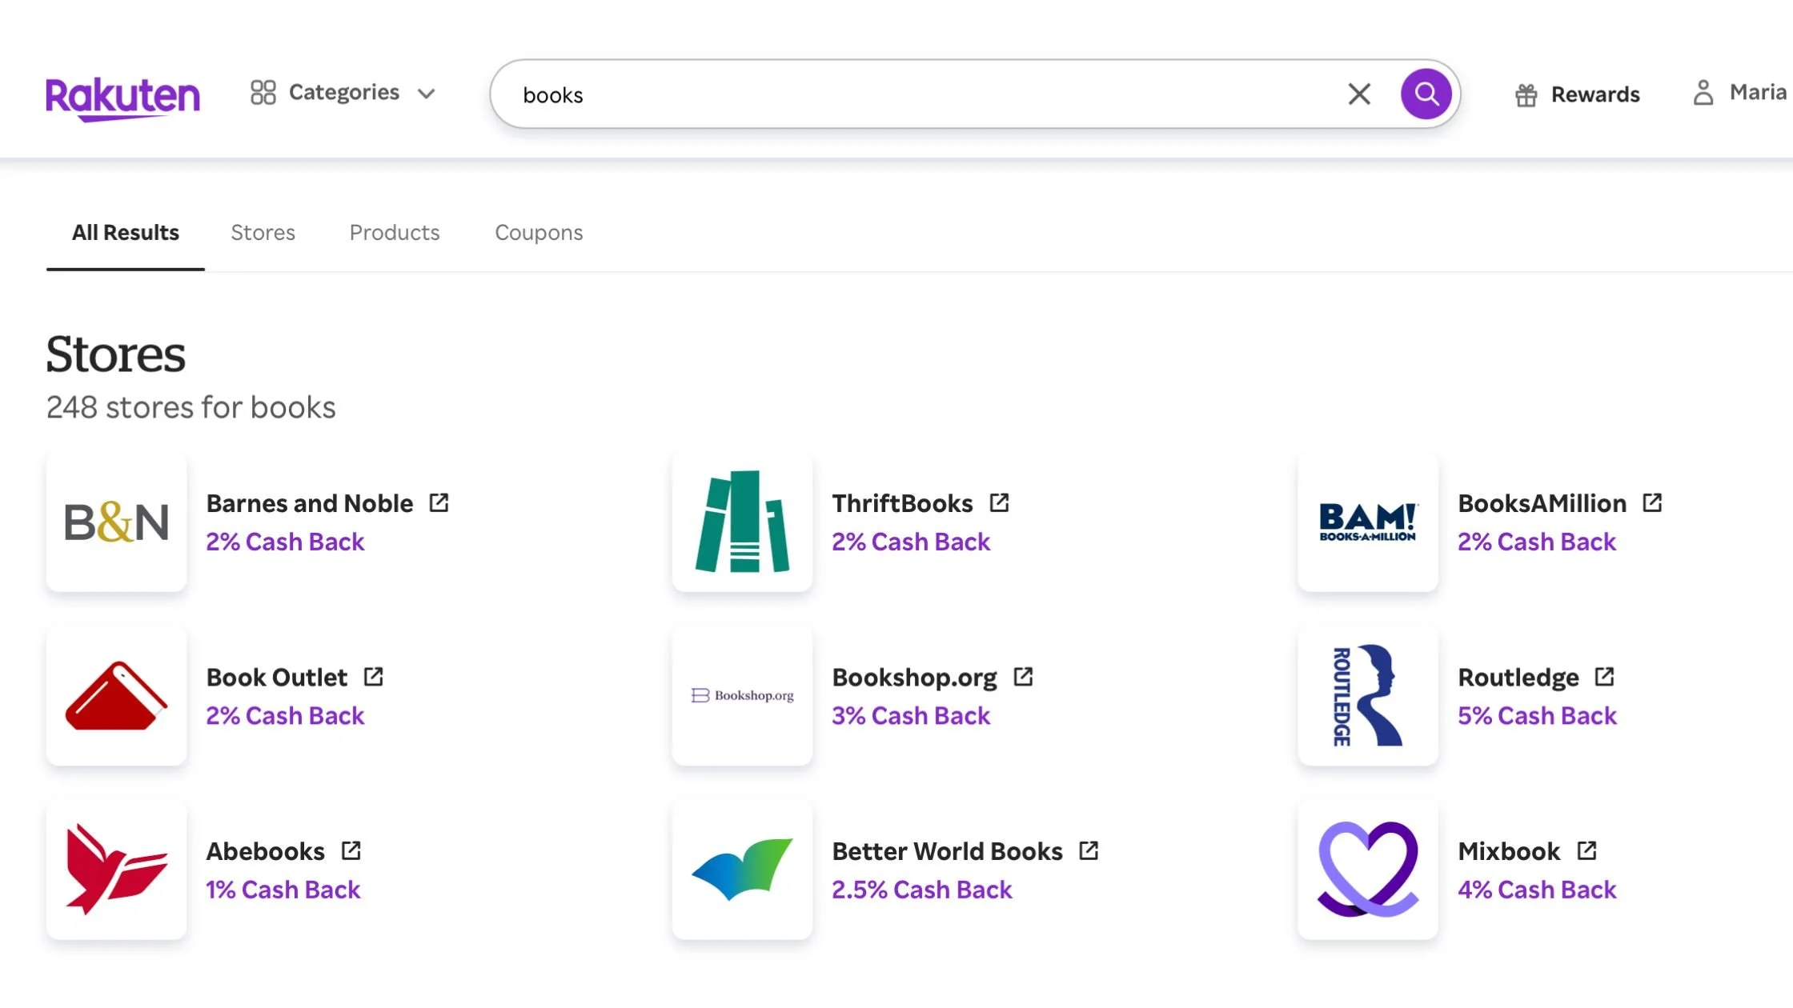Click the 248 stores for books text
This screenshot has height=1008, width=1793.
[191, 407]
